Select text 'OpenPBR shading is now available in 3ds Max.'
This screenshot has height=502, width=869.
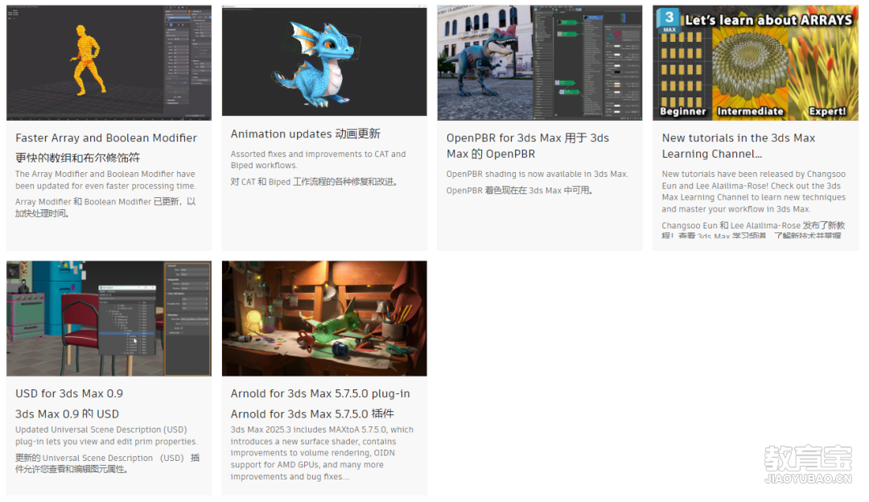coord(537,174)
